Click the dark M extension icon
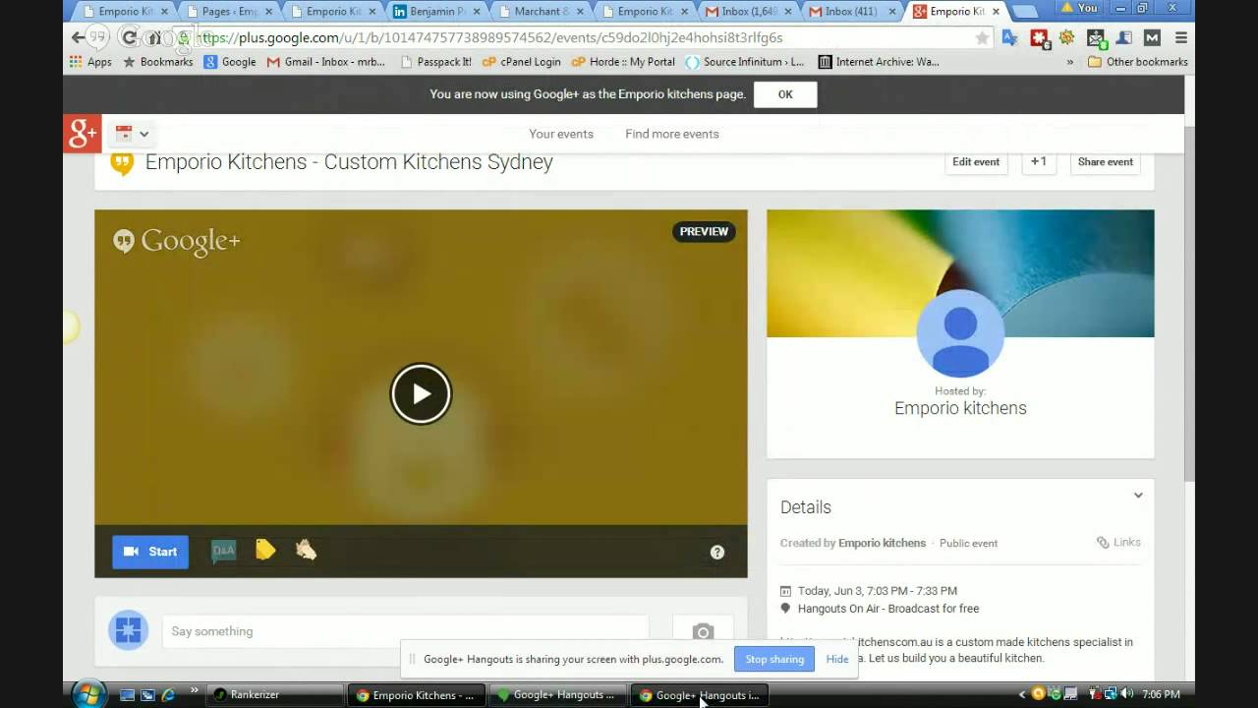1258x708 pixels. [x=1153, y=37]
